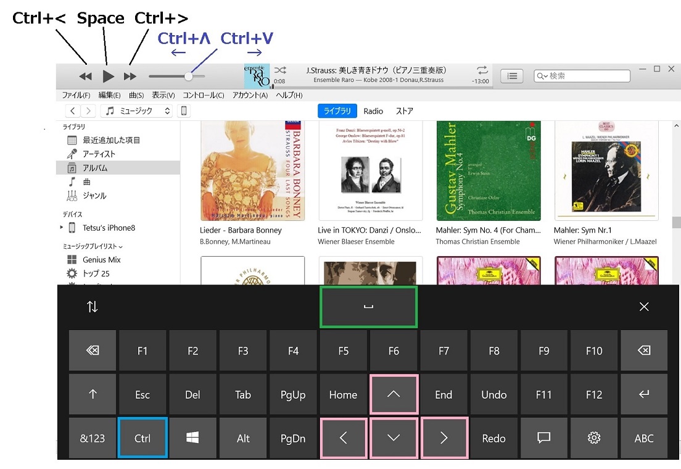Screen dimensions: 681x469
Task: Click Wiener Blaeser Ensemble artist text
Action: pyautogui.click(x=356, y=242)
